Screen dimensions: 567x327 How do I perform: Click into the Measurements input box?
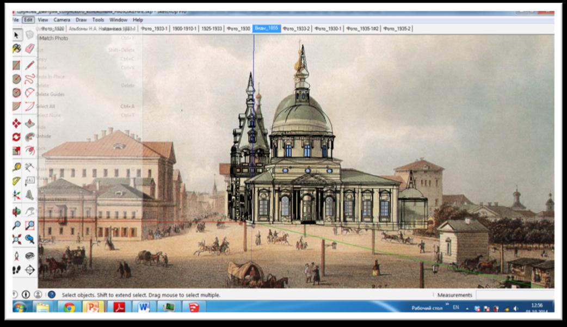(515, 295)
